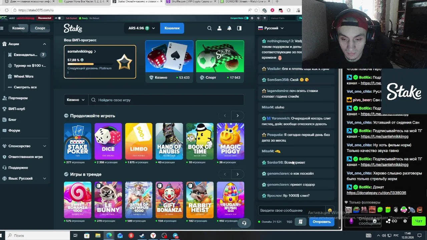Click the Кошелек wallet button
The image size is (427, 240).
172,28
